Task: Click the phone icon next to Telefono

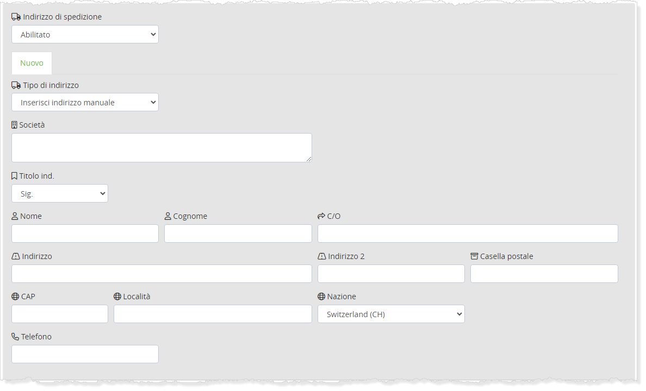Action: click(15, 337)
